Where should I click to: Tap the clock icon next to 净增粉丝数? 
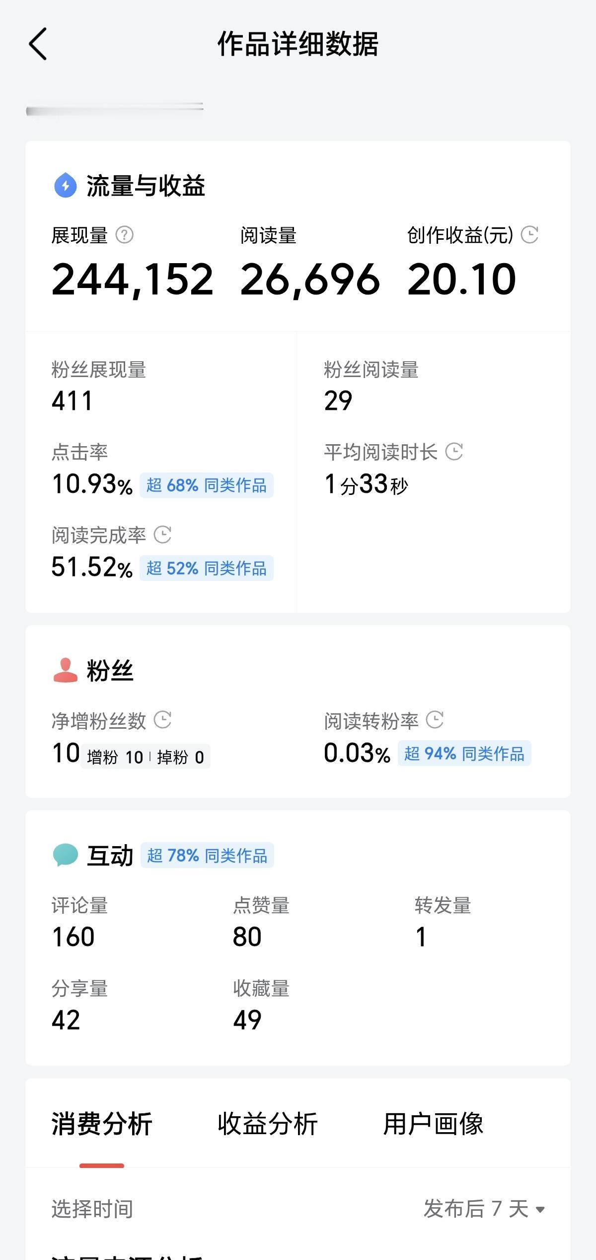tap(162, 720)
